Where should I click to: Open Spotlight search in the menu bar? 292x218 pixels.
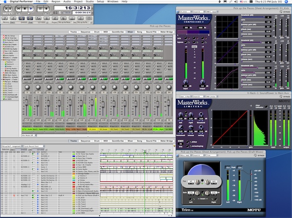(x=286, y=1)
